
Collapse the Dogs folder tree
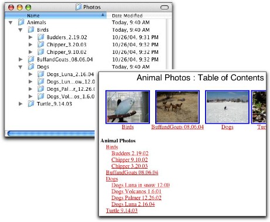(20, 67)
